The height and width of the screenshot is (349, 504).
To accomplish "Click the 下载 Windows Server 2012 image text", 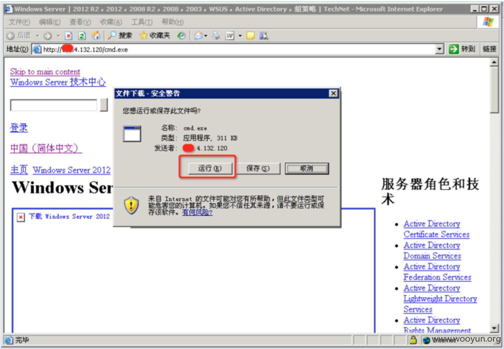I will (69, 217).
